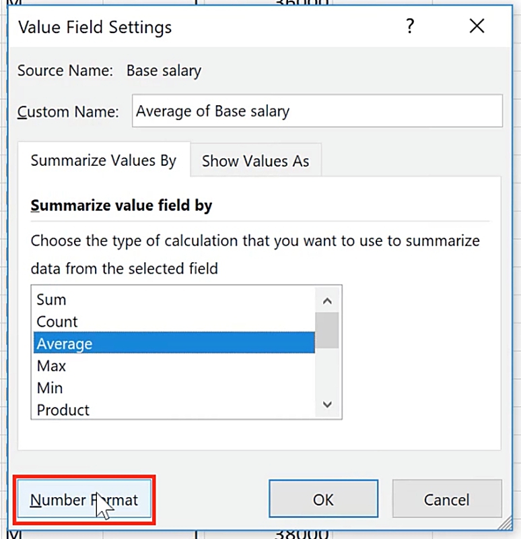The height and width of the screenshot is (539, 521).
Task: Click the list's scroll up arrow
Action: (328, 301)
